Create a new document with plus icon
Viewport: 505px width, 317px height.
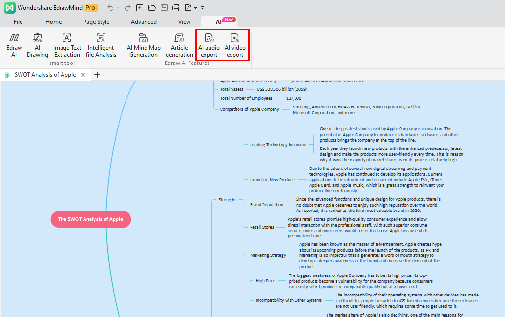click(140, 8)
